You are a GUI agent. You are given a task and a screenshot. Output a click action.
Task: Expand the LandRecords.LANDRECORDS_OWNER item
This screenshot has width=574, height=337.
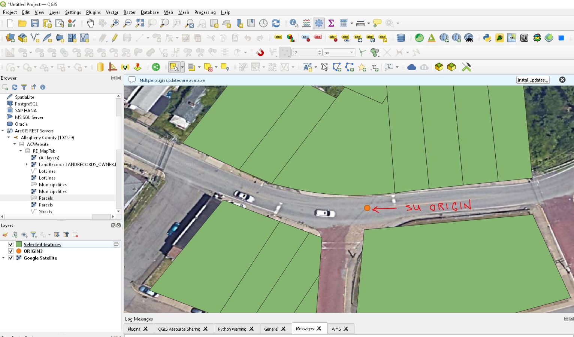tap(26, 164)
